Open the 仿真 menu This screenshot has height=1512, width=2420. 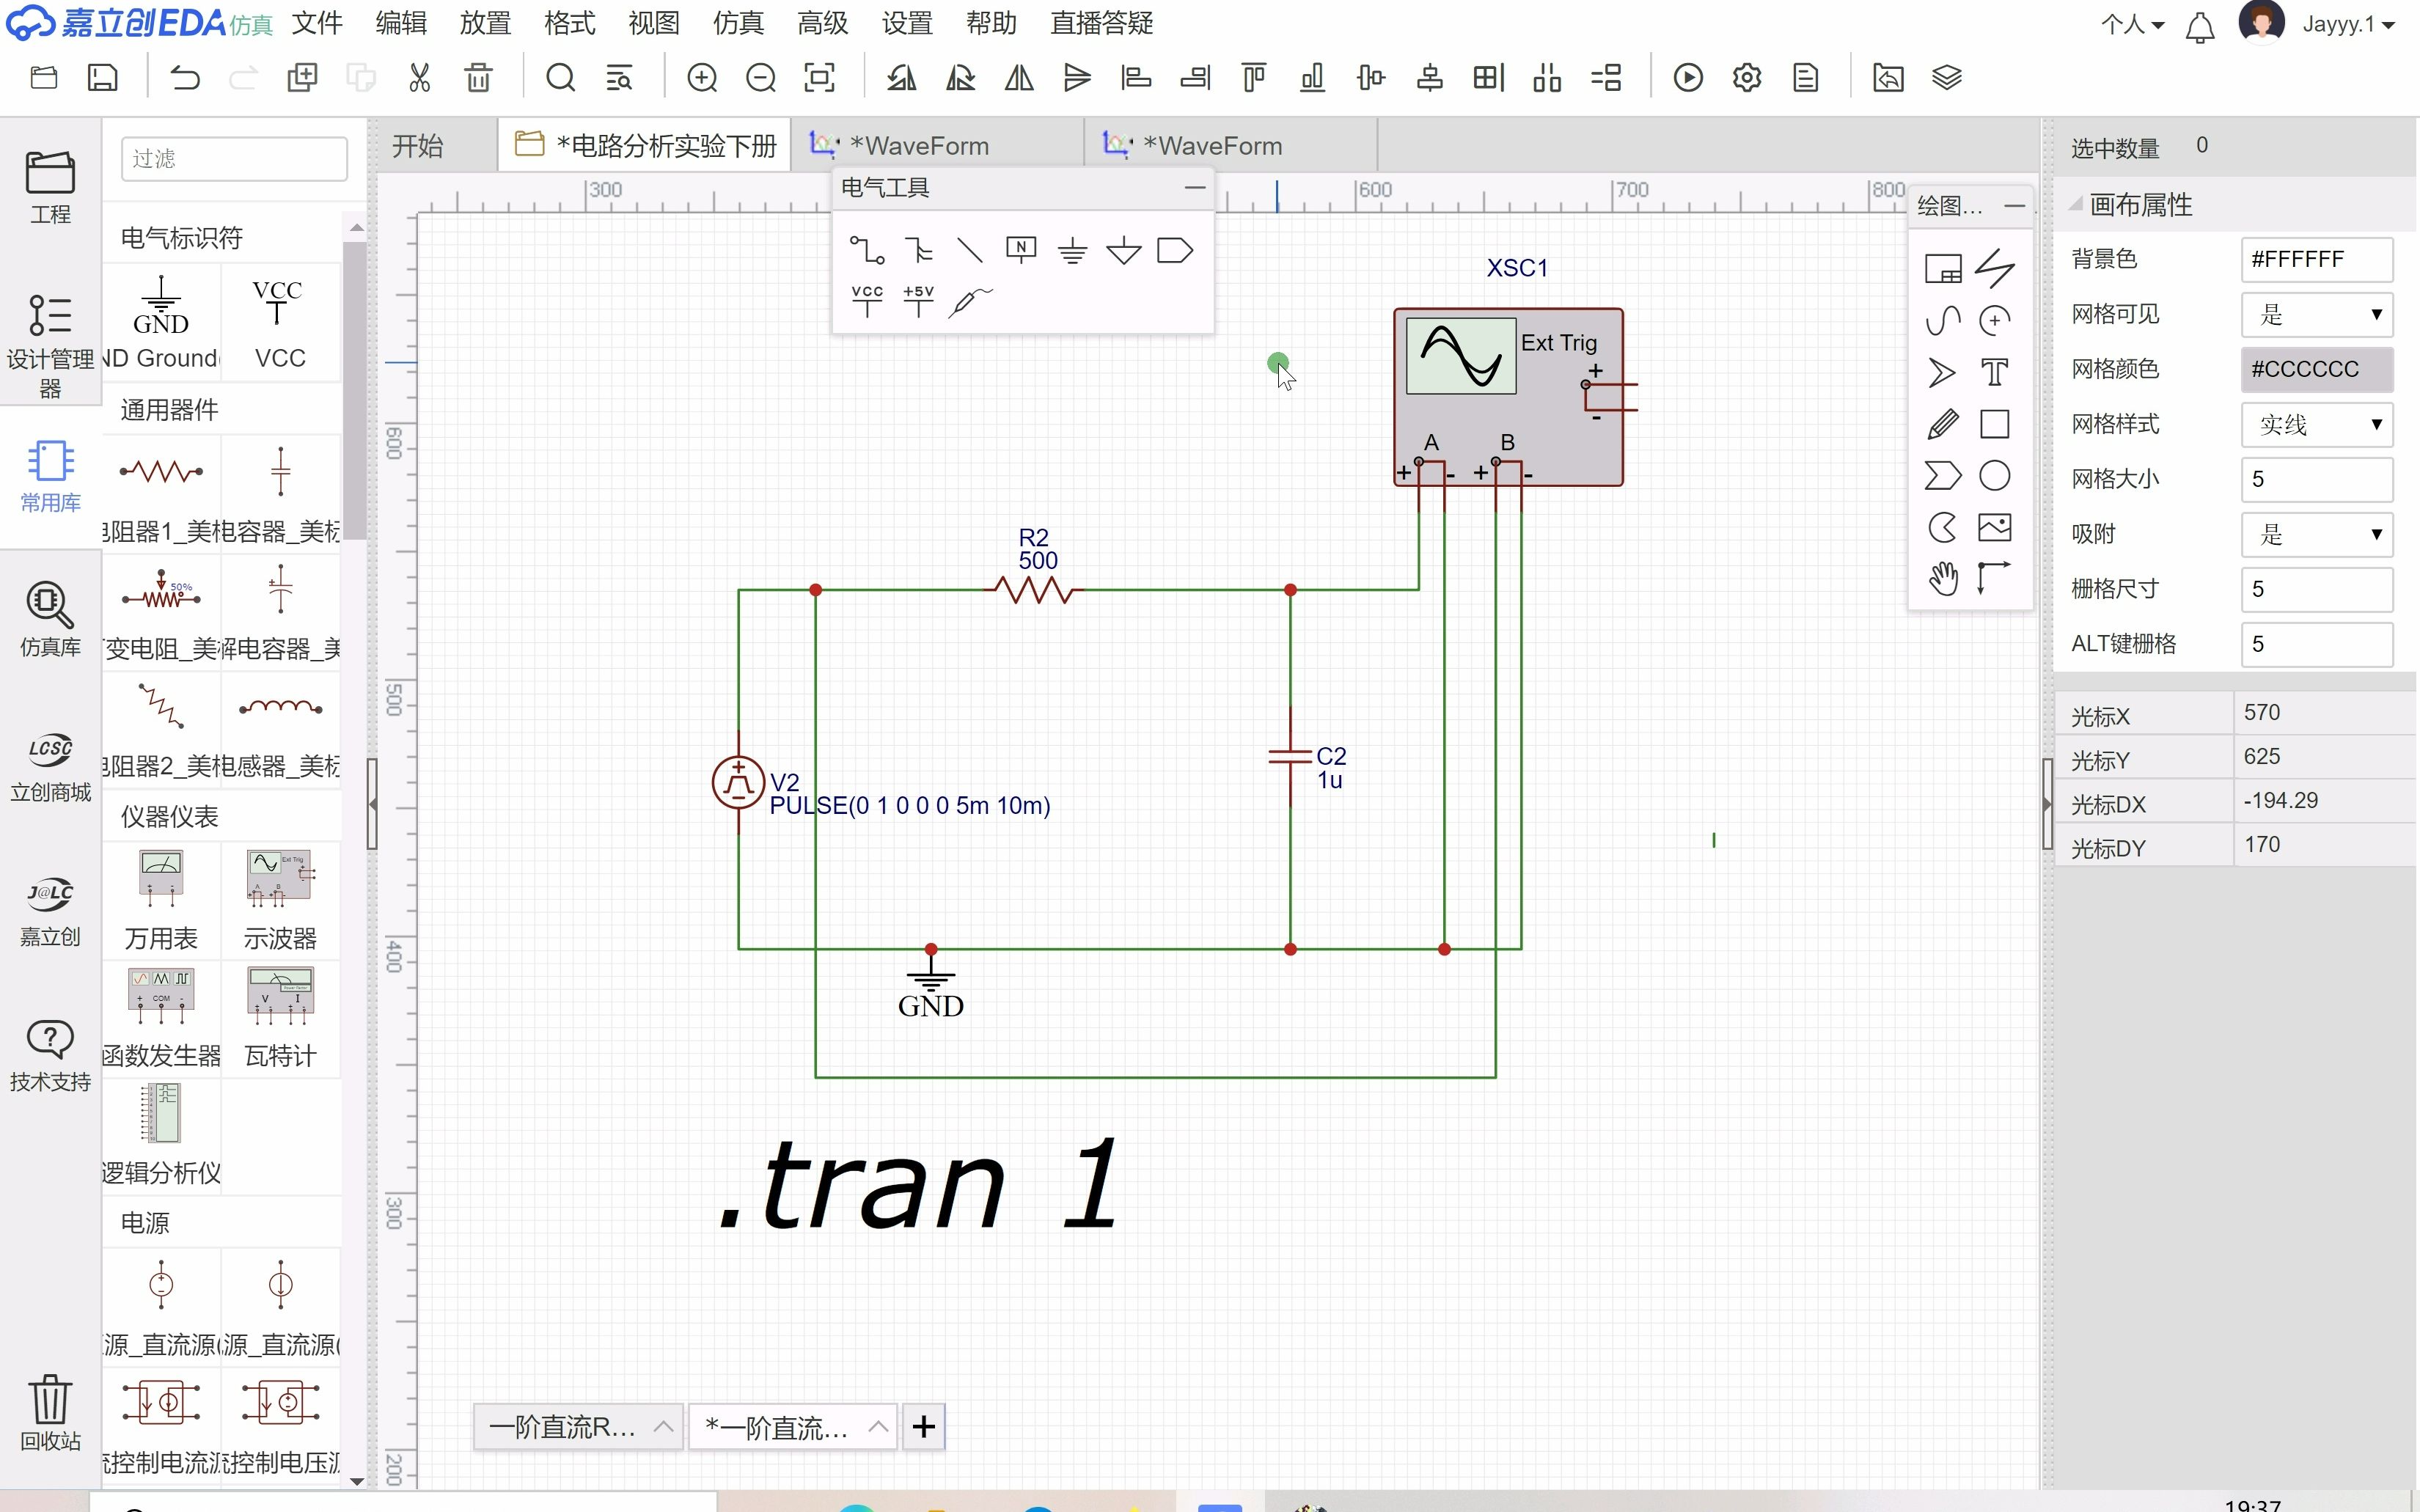738,23
